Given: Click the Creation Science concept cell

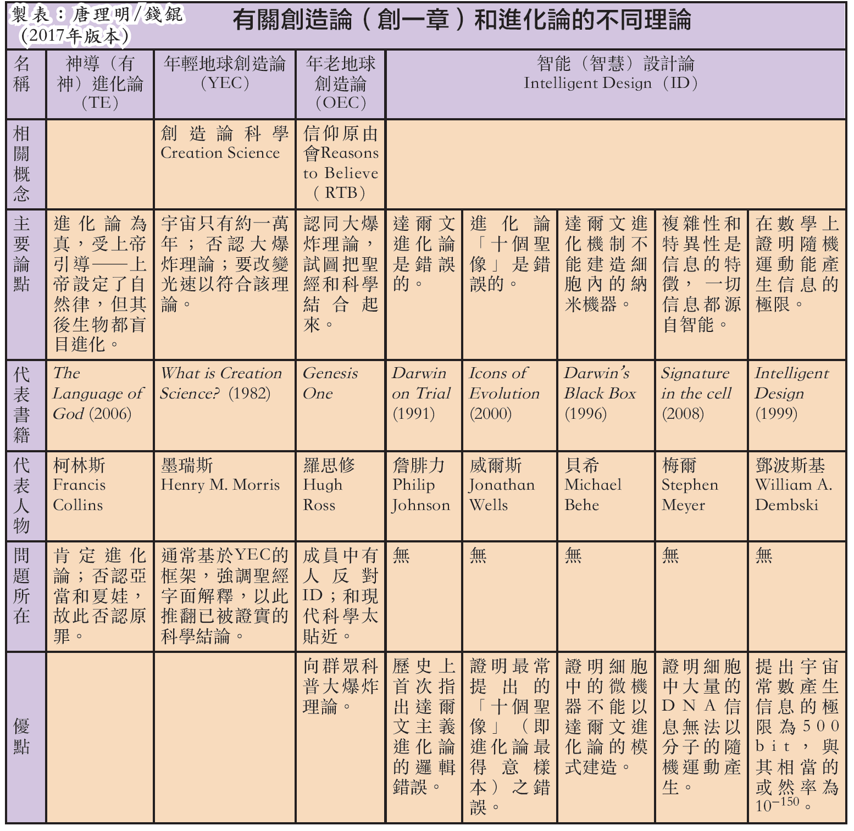Looking at the screenshot, I should [x=225, y=143].
